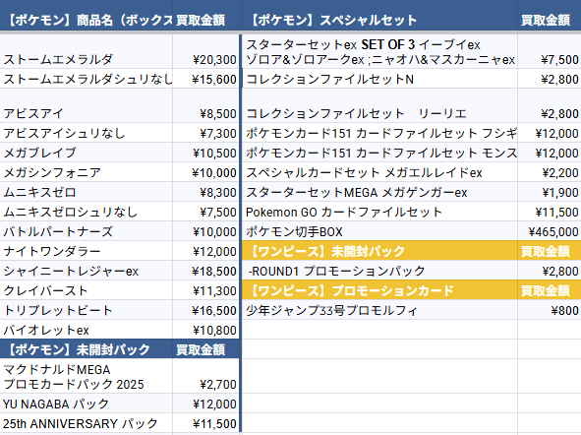Select the バイオレットex cell

tap(86, 330)
